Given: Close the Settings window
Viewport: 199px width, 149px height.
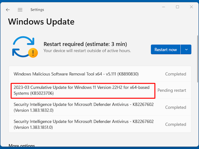Looking at the screenshot, I should tap(191, 7).
